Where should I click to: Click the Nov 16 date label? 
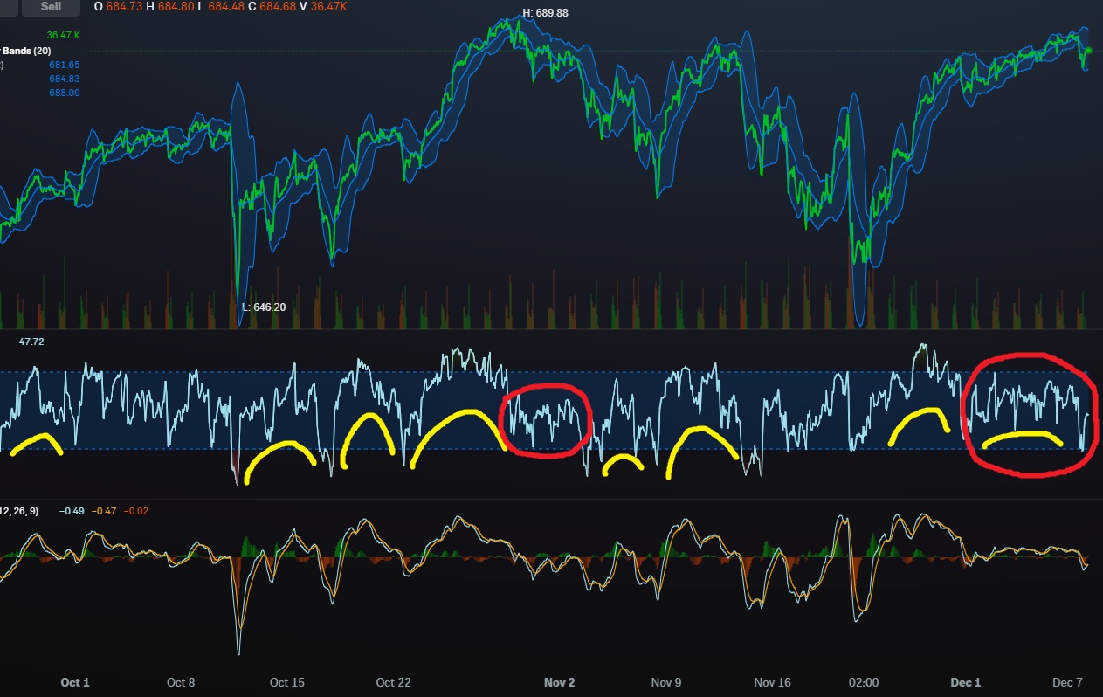click(772, 682)
